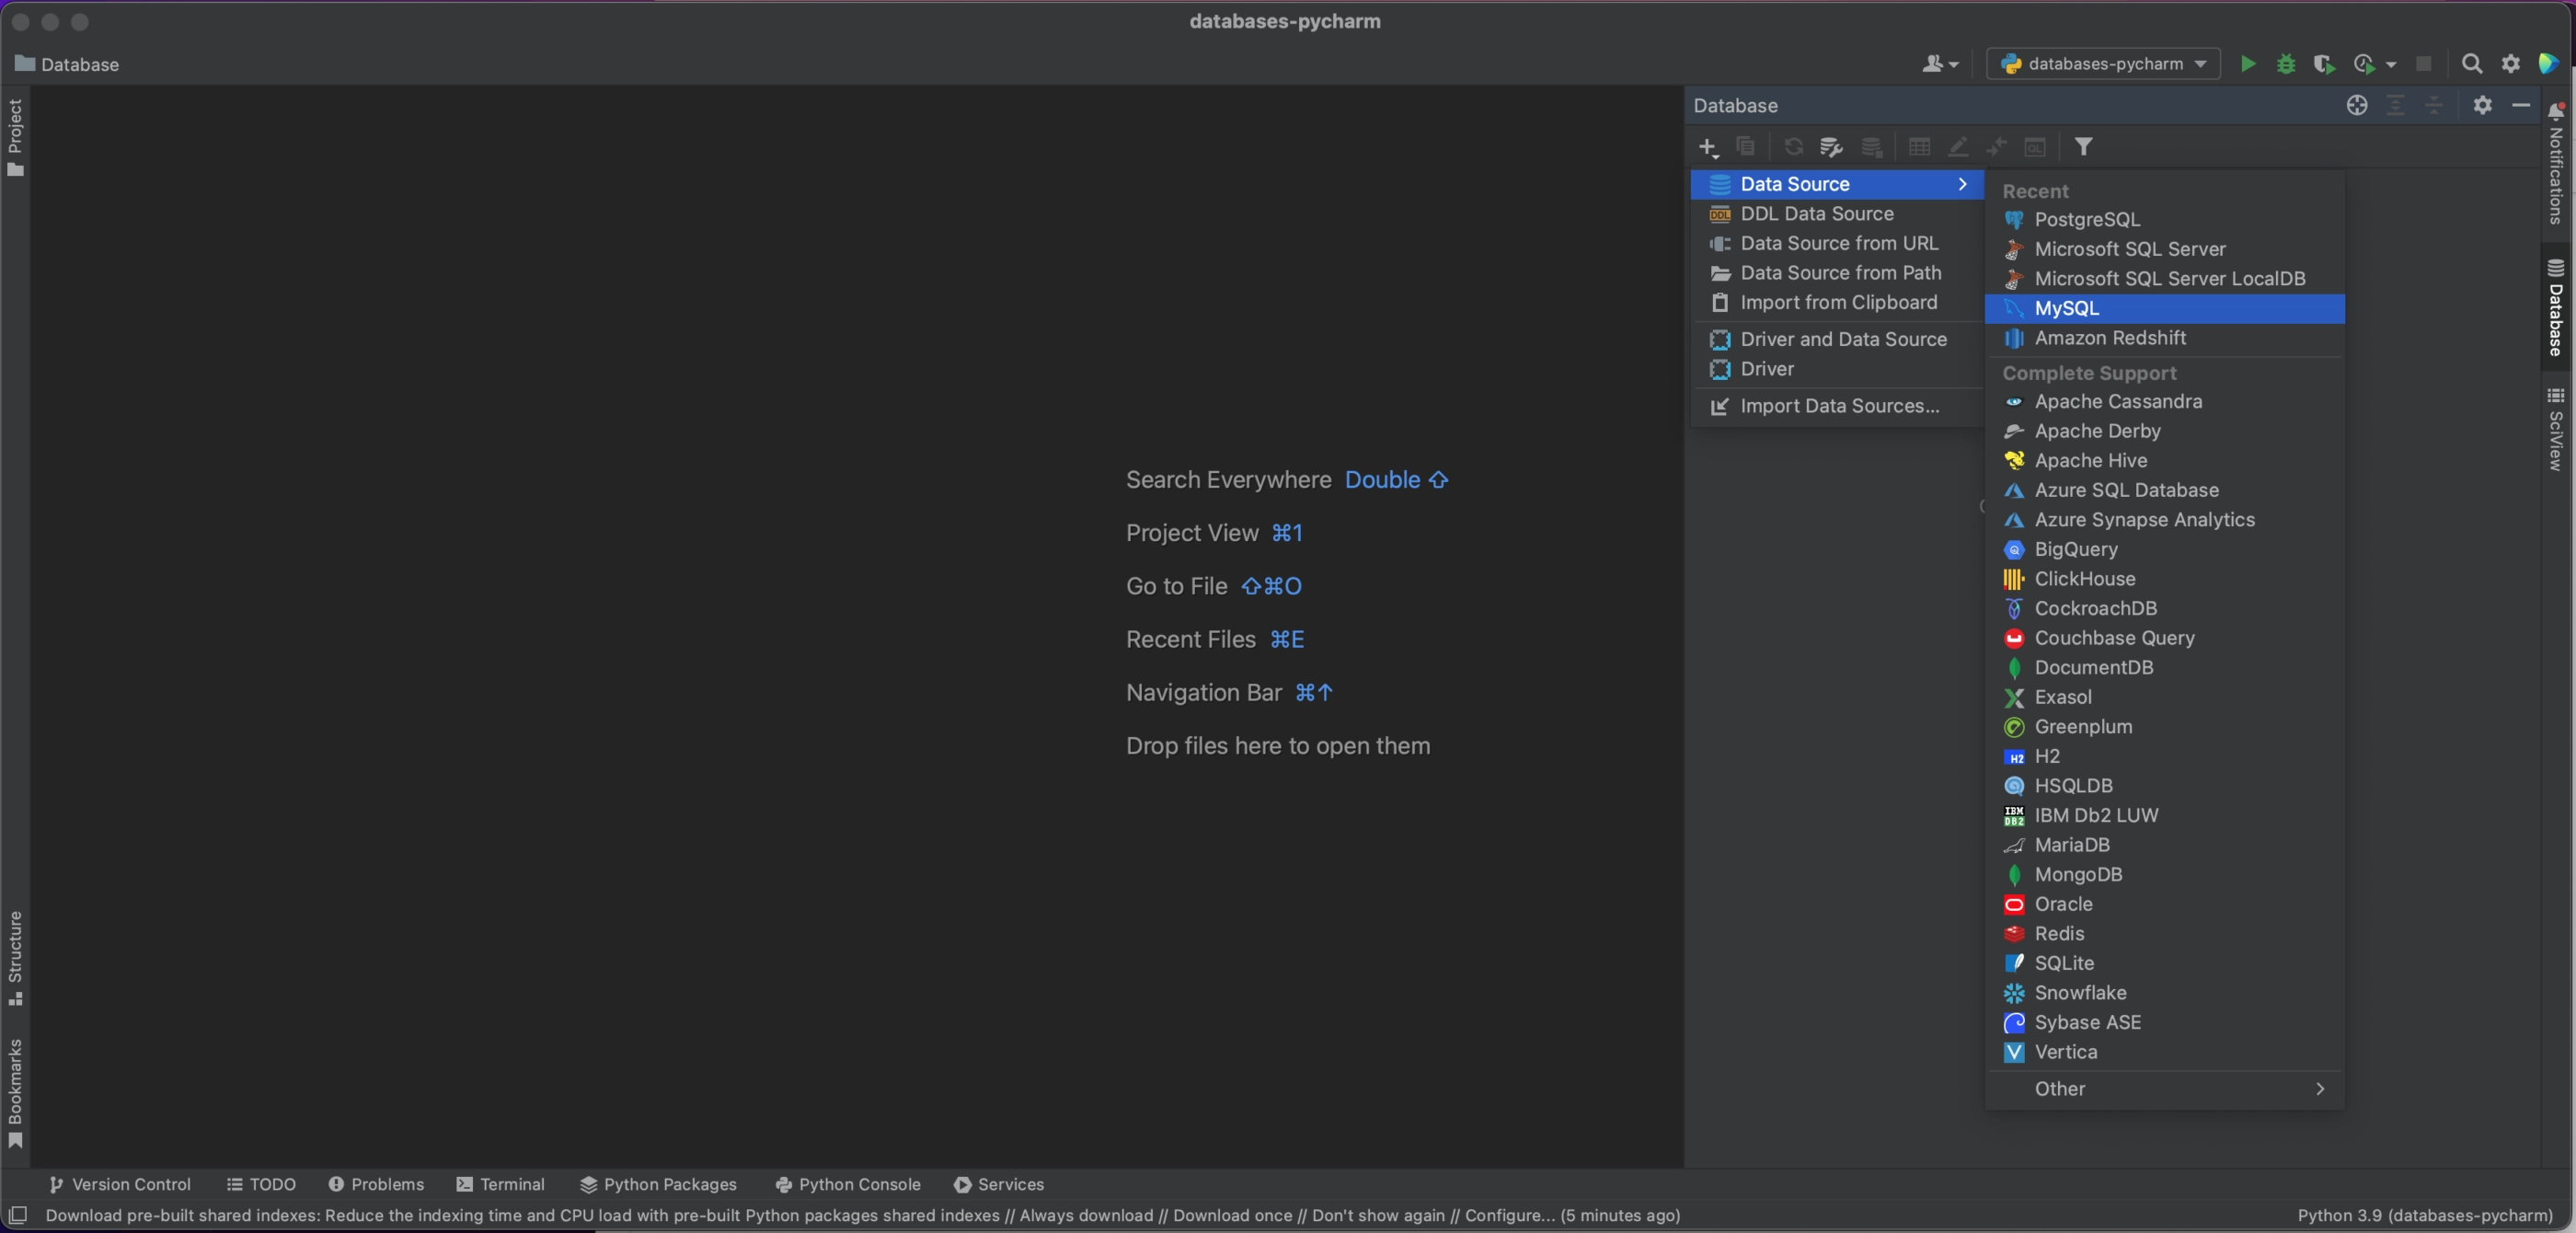Run the databases-pycharm configuration
Image resolution: width=2576 pixels, height=1233 pixels.
(x=2247, y=64)
